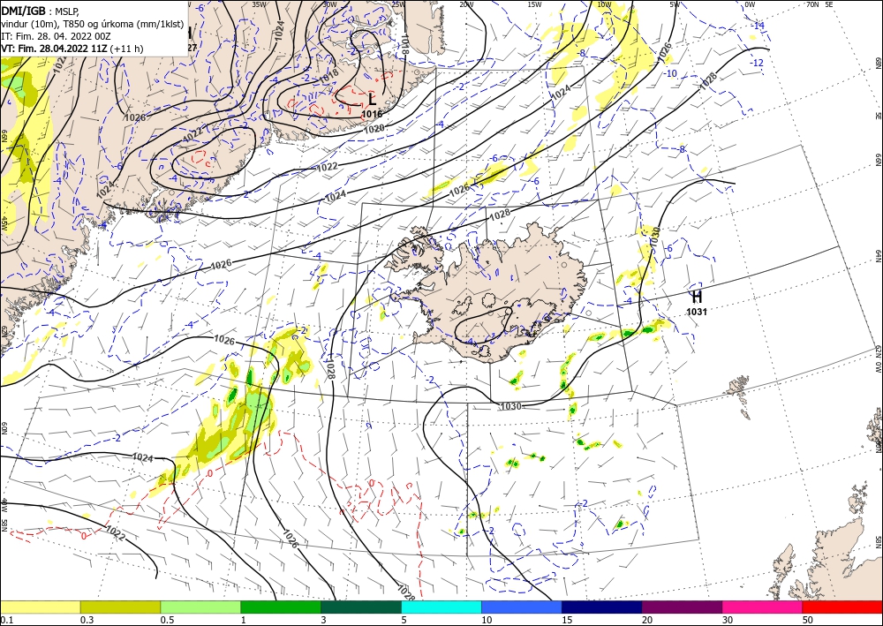Click the 'DMI/IGB : MSLP,' title text
The image size is (883, 626).
click(x=40, y=11)
